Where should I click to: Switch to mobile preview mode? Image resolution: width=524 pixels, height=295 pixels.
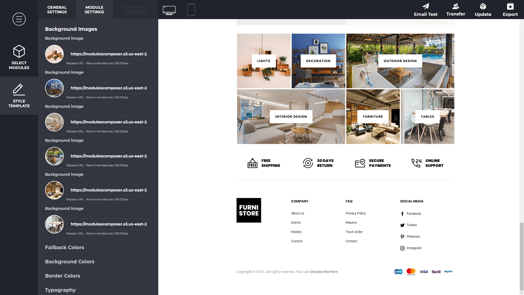coord(191,10)
